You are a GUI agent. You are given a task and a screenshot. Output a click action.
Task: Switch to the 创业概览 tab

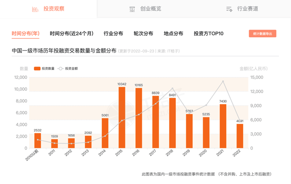pyautogui.click(x=150, y=9)
